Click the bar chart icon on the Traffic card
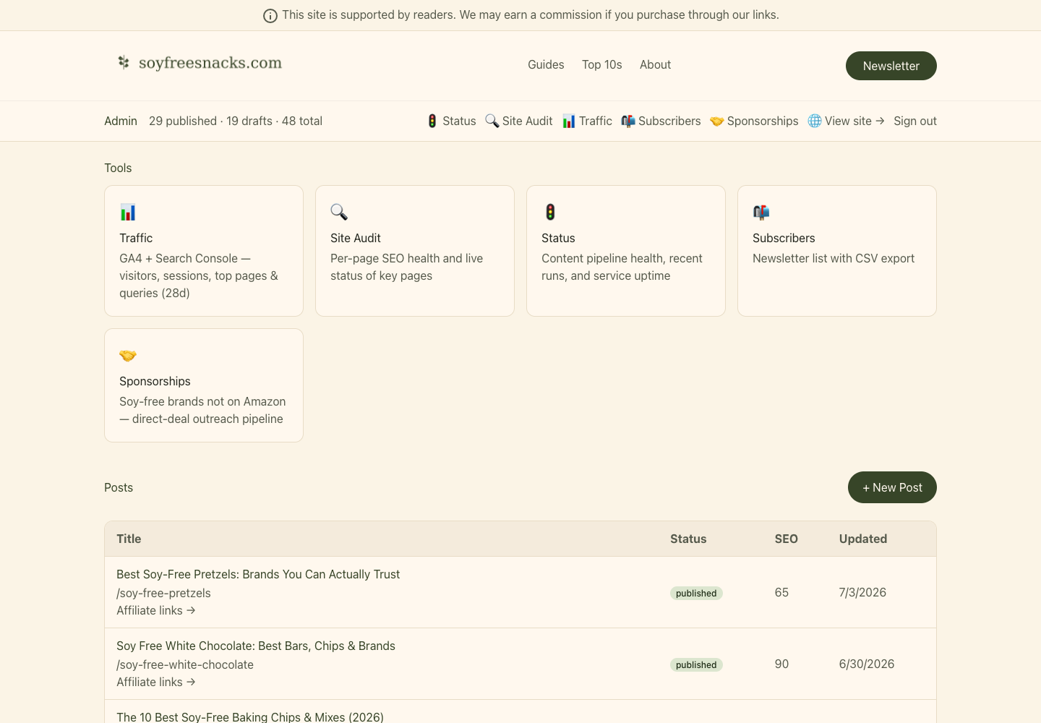This screenshot has height=723, width=1041. [x=128, y=212]
